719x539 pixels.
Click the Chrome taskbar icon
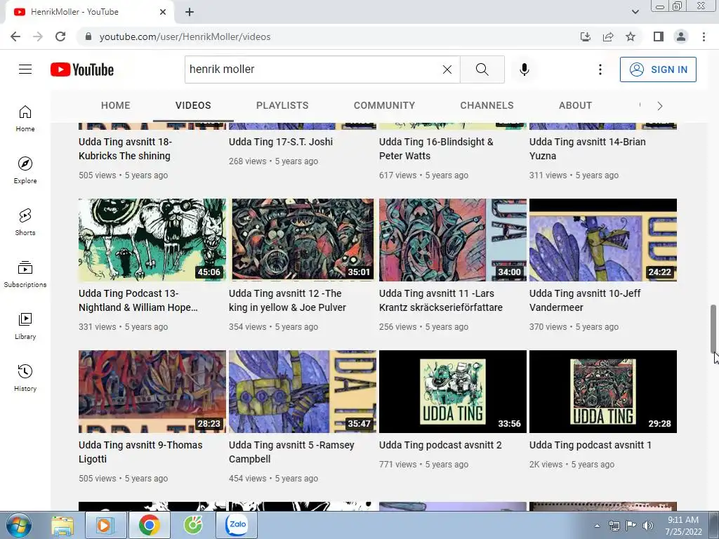click(149, 525)
